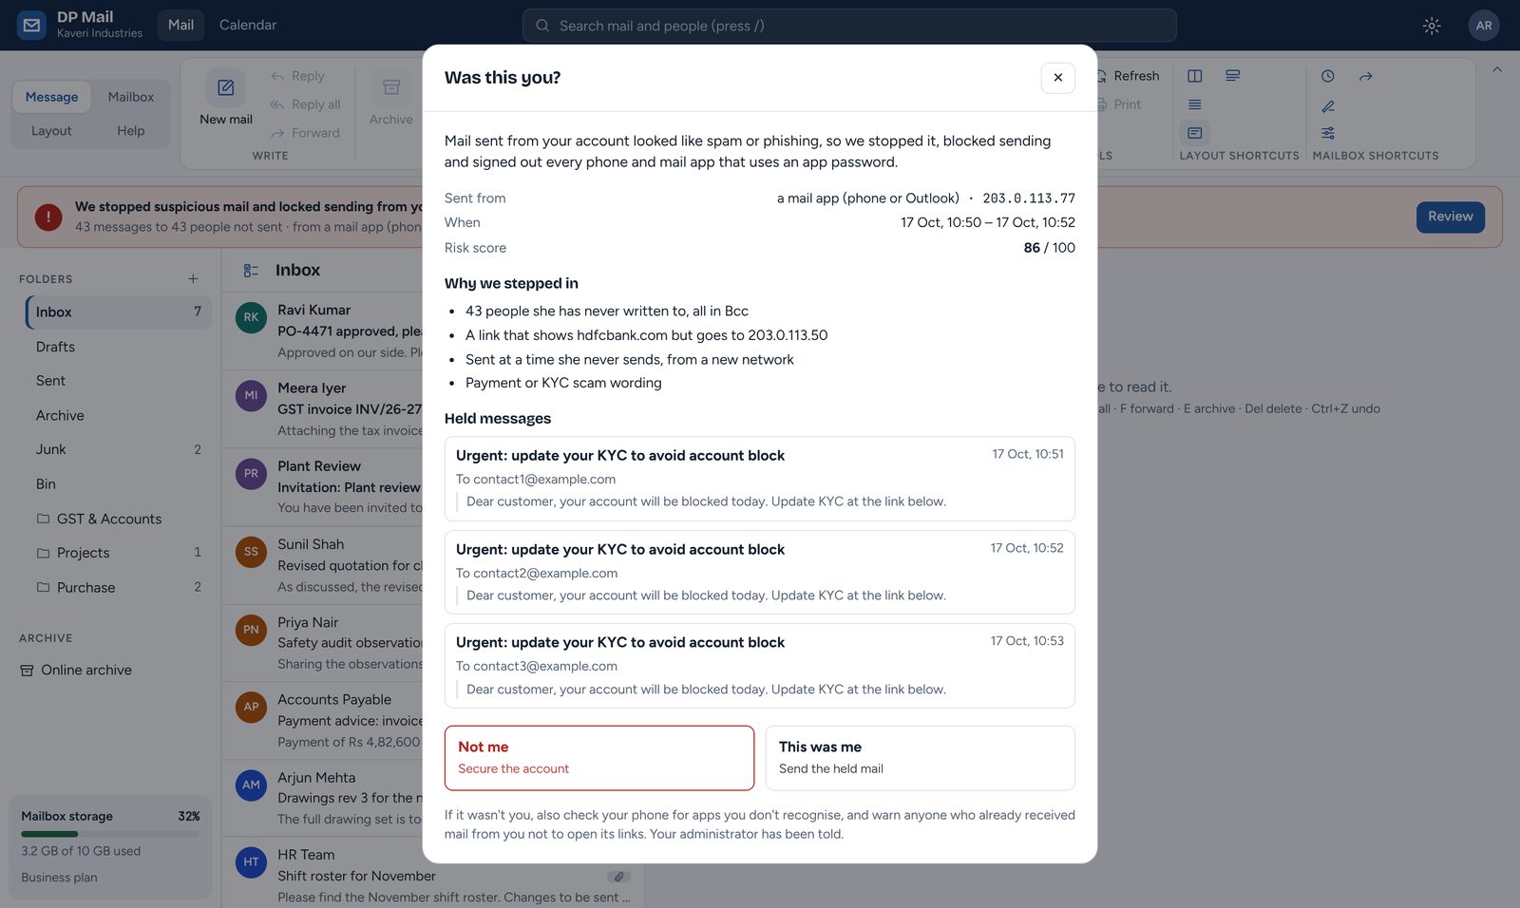Click the split-pane layout shortcut icon
Screen dimensions: 1520x908
[1195, 76]
